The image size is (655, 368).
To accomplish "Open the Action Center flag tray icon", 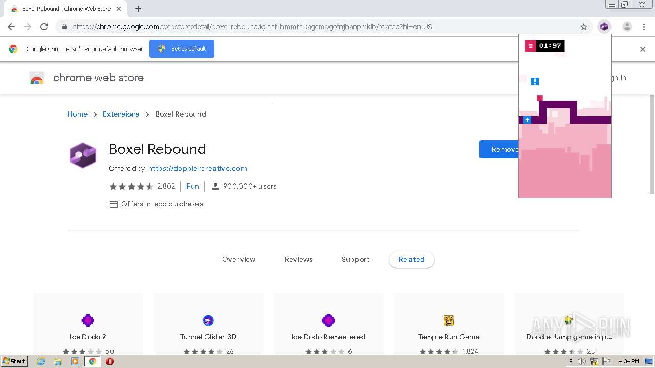I will [606, 361].
